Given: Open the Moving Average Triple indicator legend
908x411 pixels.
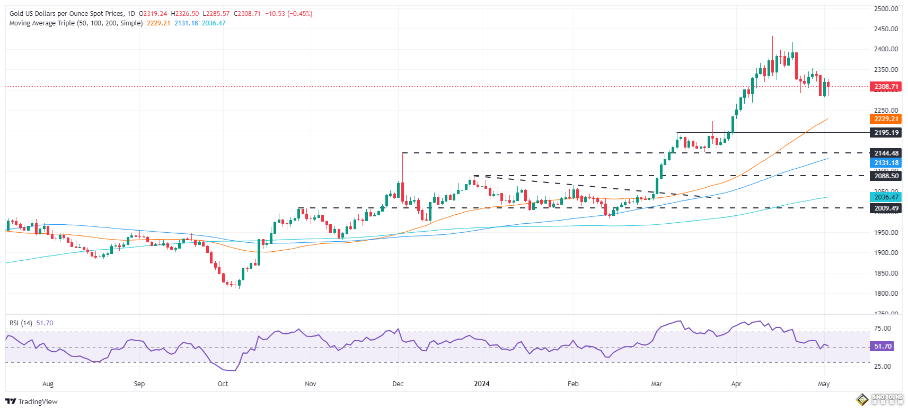Looking at the screenshot, I should (76, 23).
